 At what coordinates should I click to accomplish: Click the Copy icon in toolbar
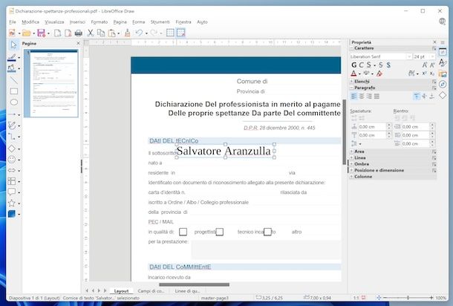tap(101, 33)
